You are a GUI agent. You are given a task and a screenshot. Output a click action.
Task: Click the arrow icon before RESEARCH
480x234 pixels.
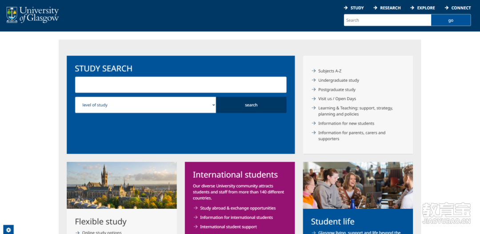point(375,8)
